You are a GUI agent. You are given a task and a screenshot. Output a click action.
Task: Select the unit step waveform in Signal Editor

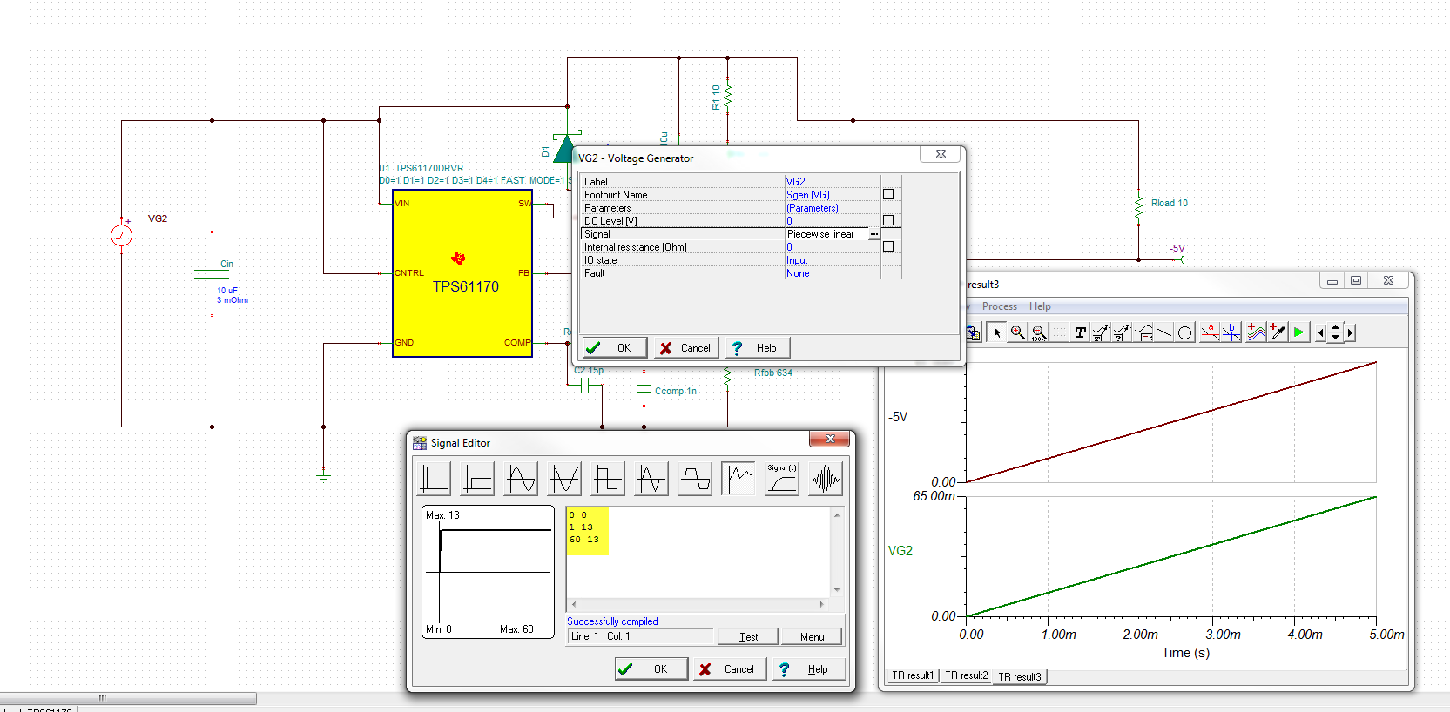point(477,479)
